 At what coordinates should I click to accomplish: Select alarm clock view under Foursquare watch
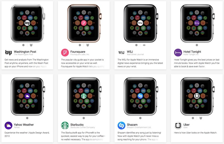[88, 45]
